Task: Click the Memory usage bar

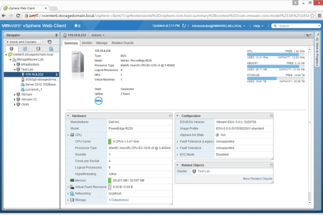Action: point(276,66)
